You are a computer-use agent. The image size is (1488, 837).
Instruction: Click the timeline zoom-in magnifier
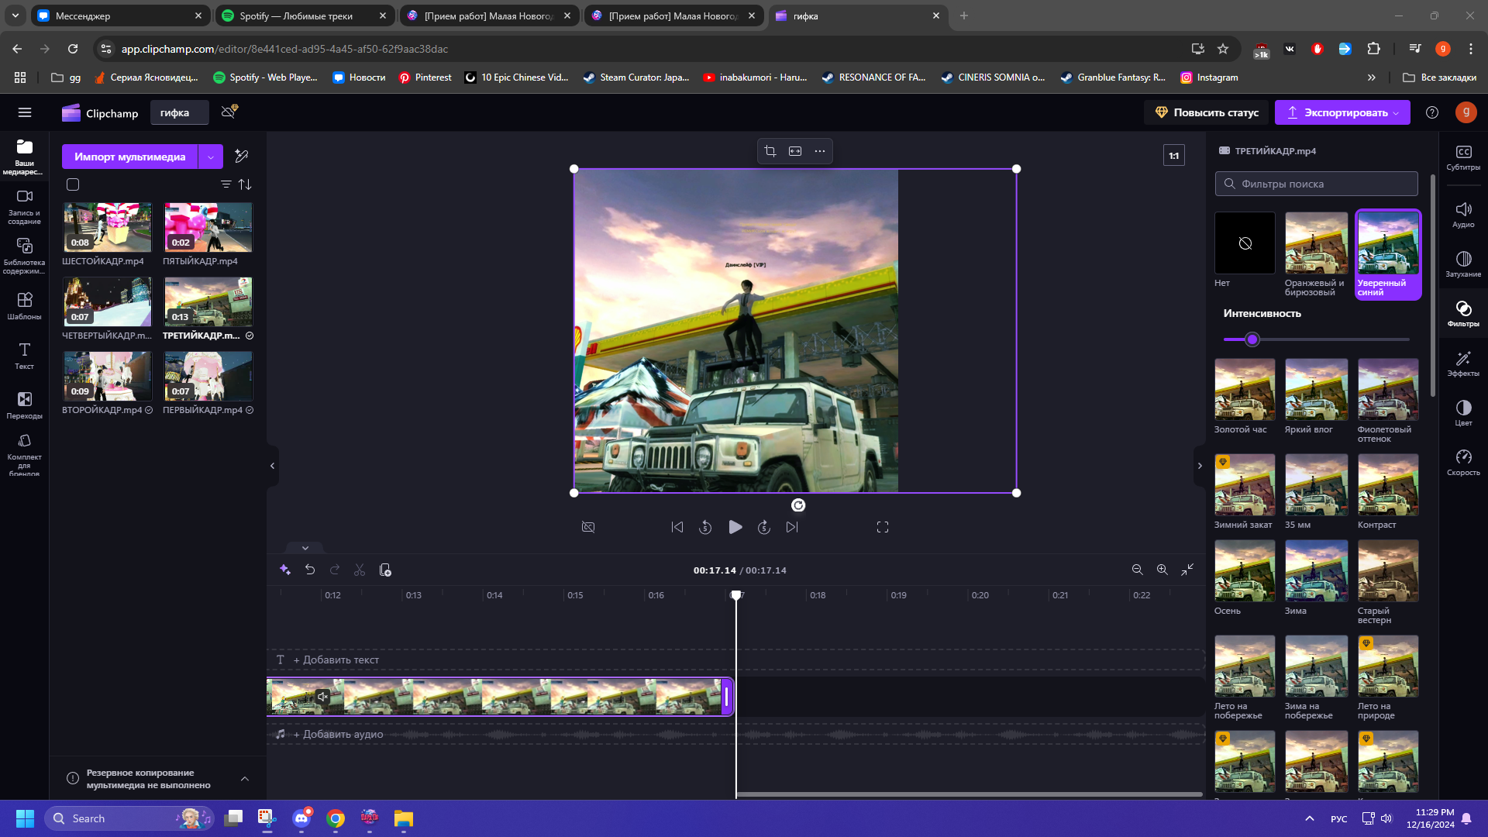(x=1162, y=570)
